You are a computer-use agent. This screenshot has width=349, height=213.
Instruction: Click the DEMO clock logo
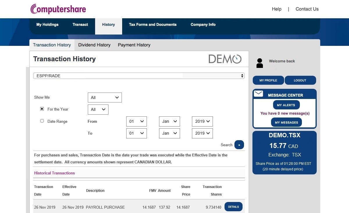pos(225,59)
